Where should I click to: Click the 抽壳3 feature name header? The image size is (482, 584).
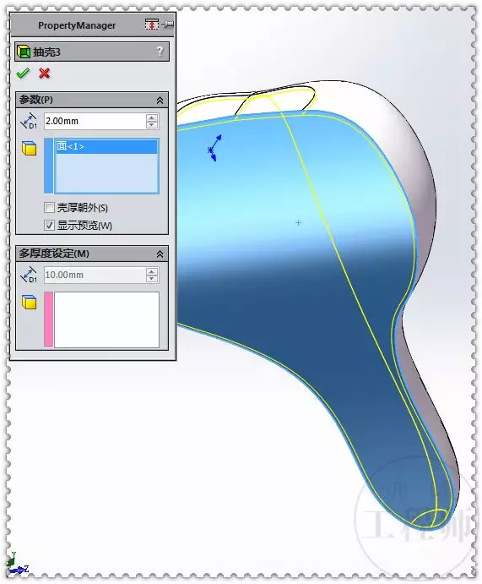click(x=47, y=52)
